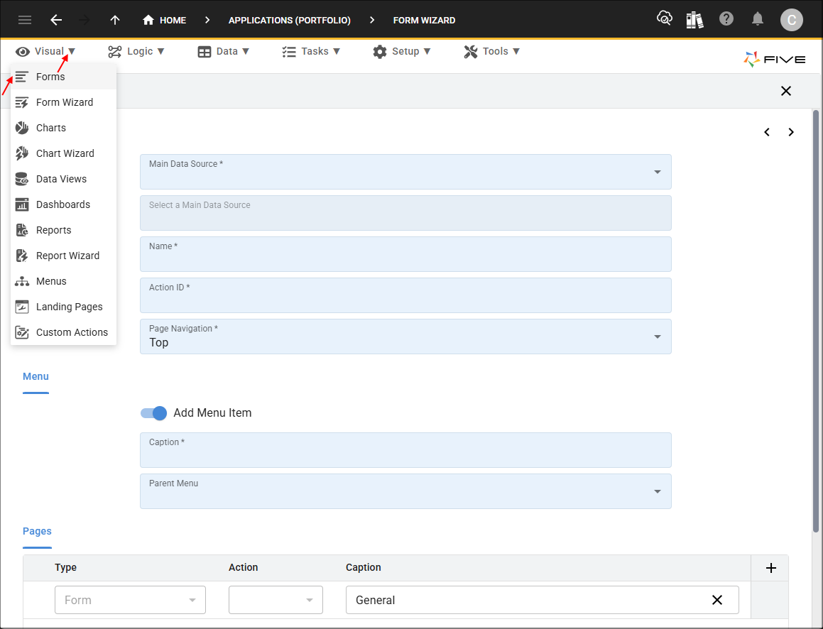
Task: Switch to the Pages tab
Action: 37,532
